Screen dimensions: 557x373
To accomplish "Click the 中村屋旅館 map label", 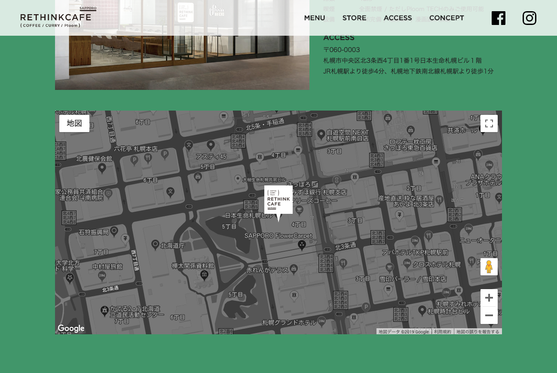I will coord(107,267).
